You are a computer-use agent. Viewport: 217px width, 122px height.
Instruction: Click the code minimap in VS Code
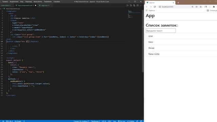pos(134,14)
